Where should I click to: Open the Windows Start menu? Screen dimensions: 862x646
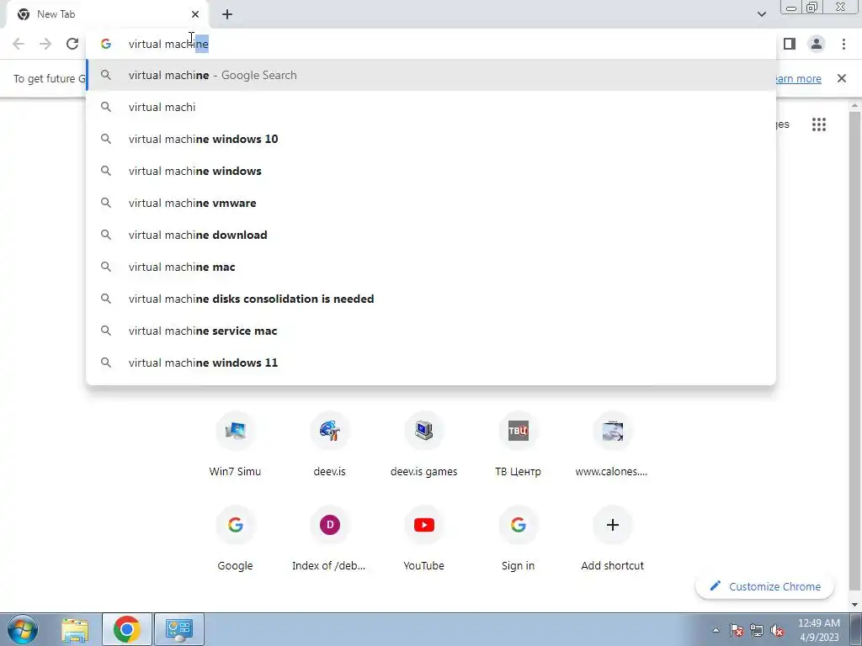pos(23,629)
